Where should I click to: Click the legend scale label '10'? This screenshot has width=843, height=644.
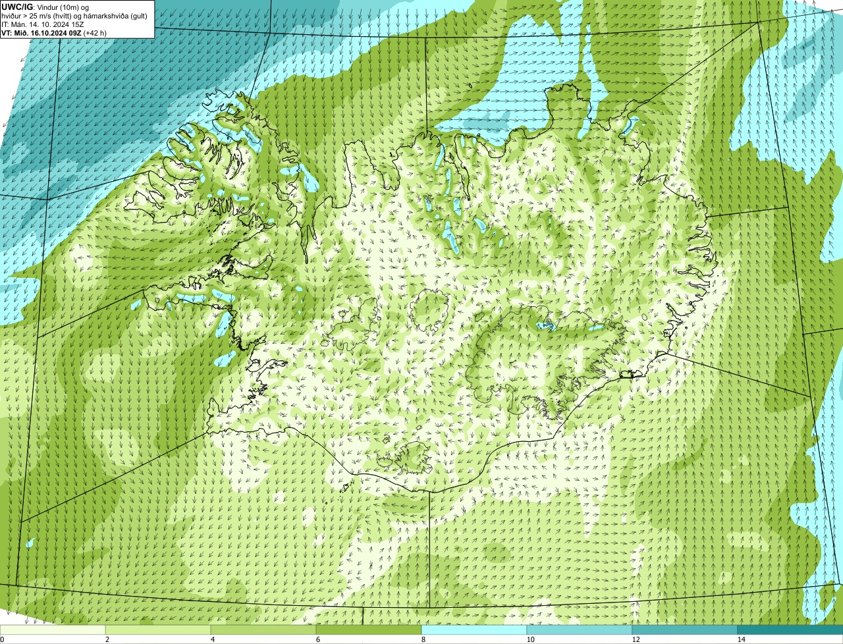point(530,639)
